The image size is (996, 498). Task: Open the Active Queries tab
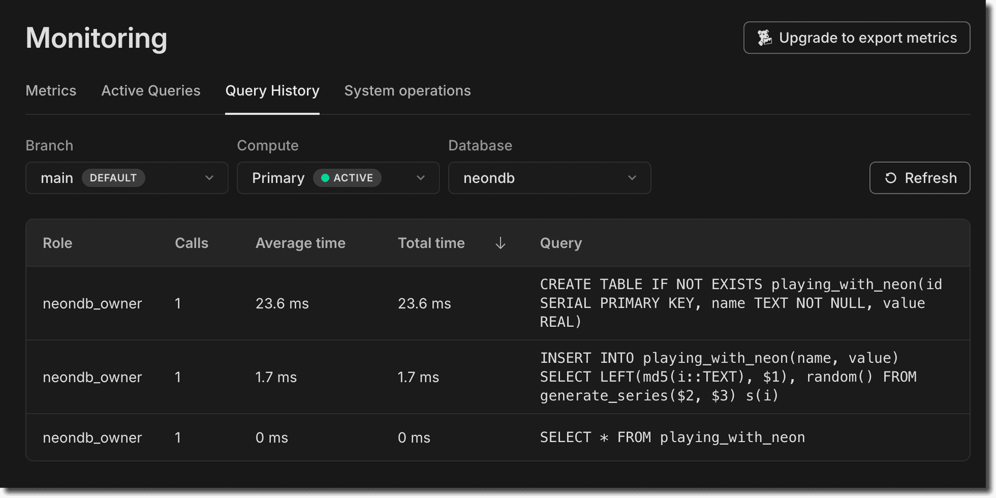(x=150, y=91)
